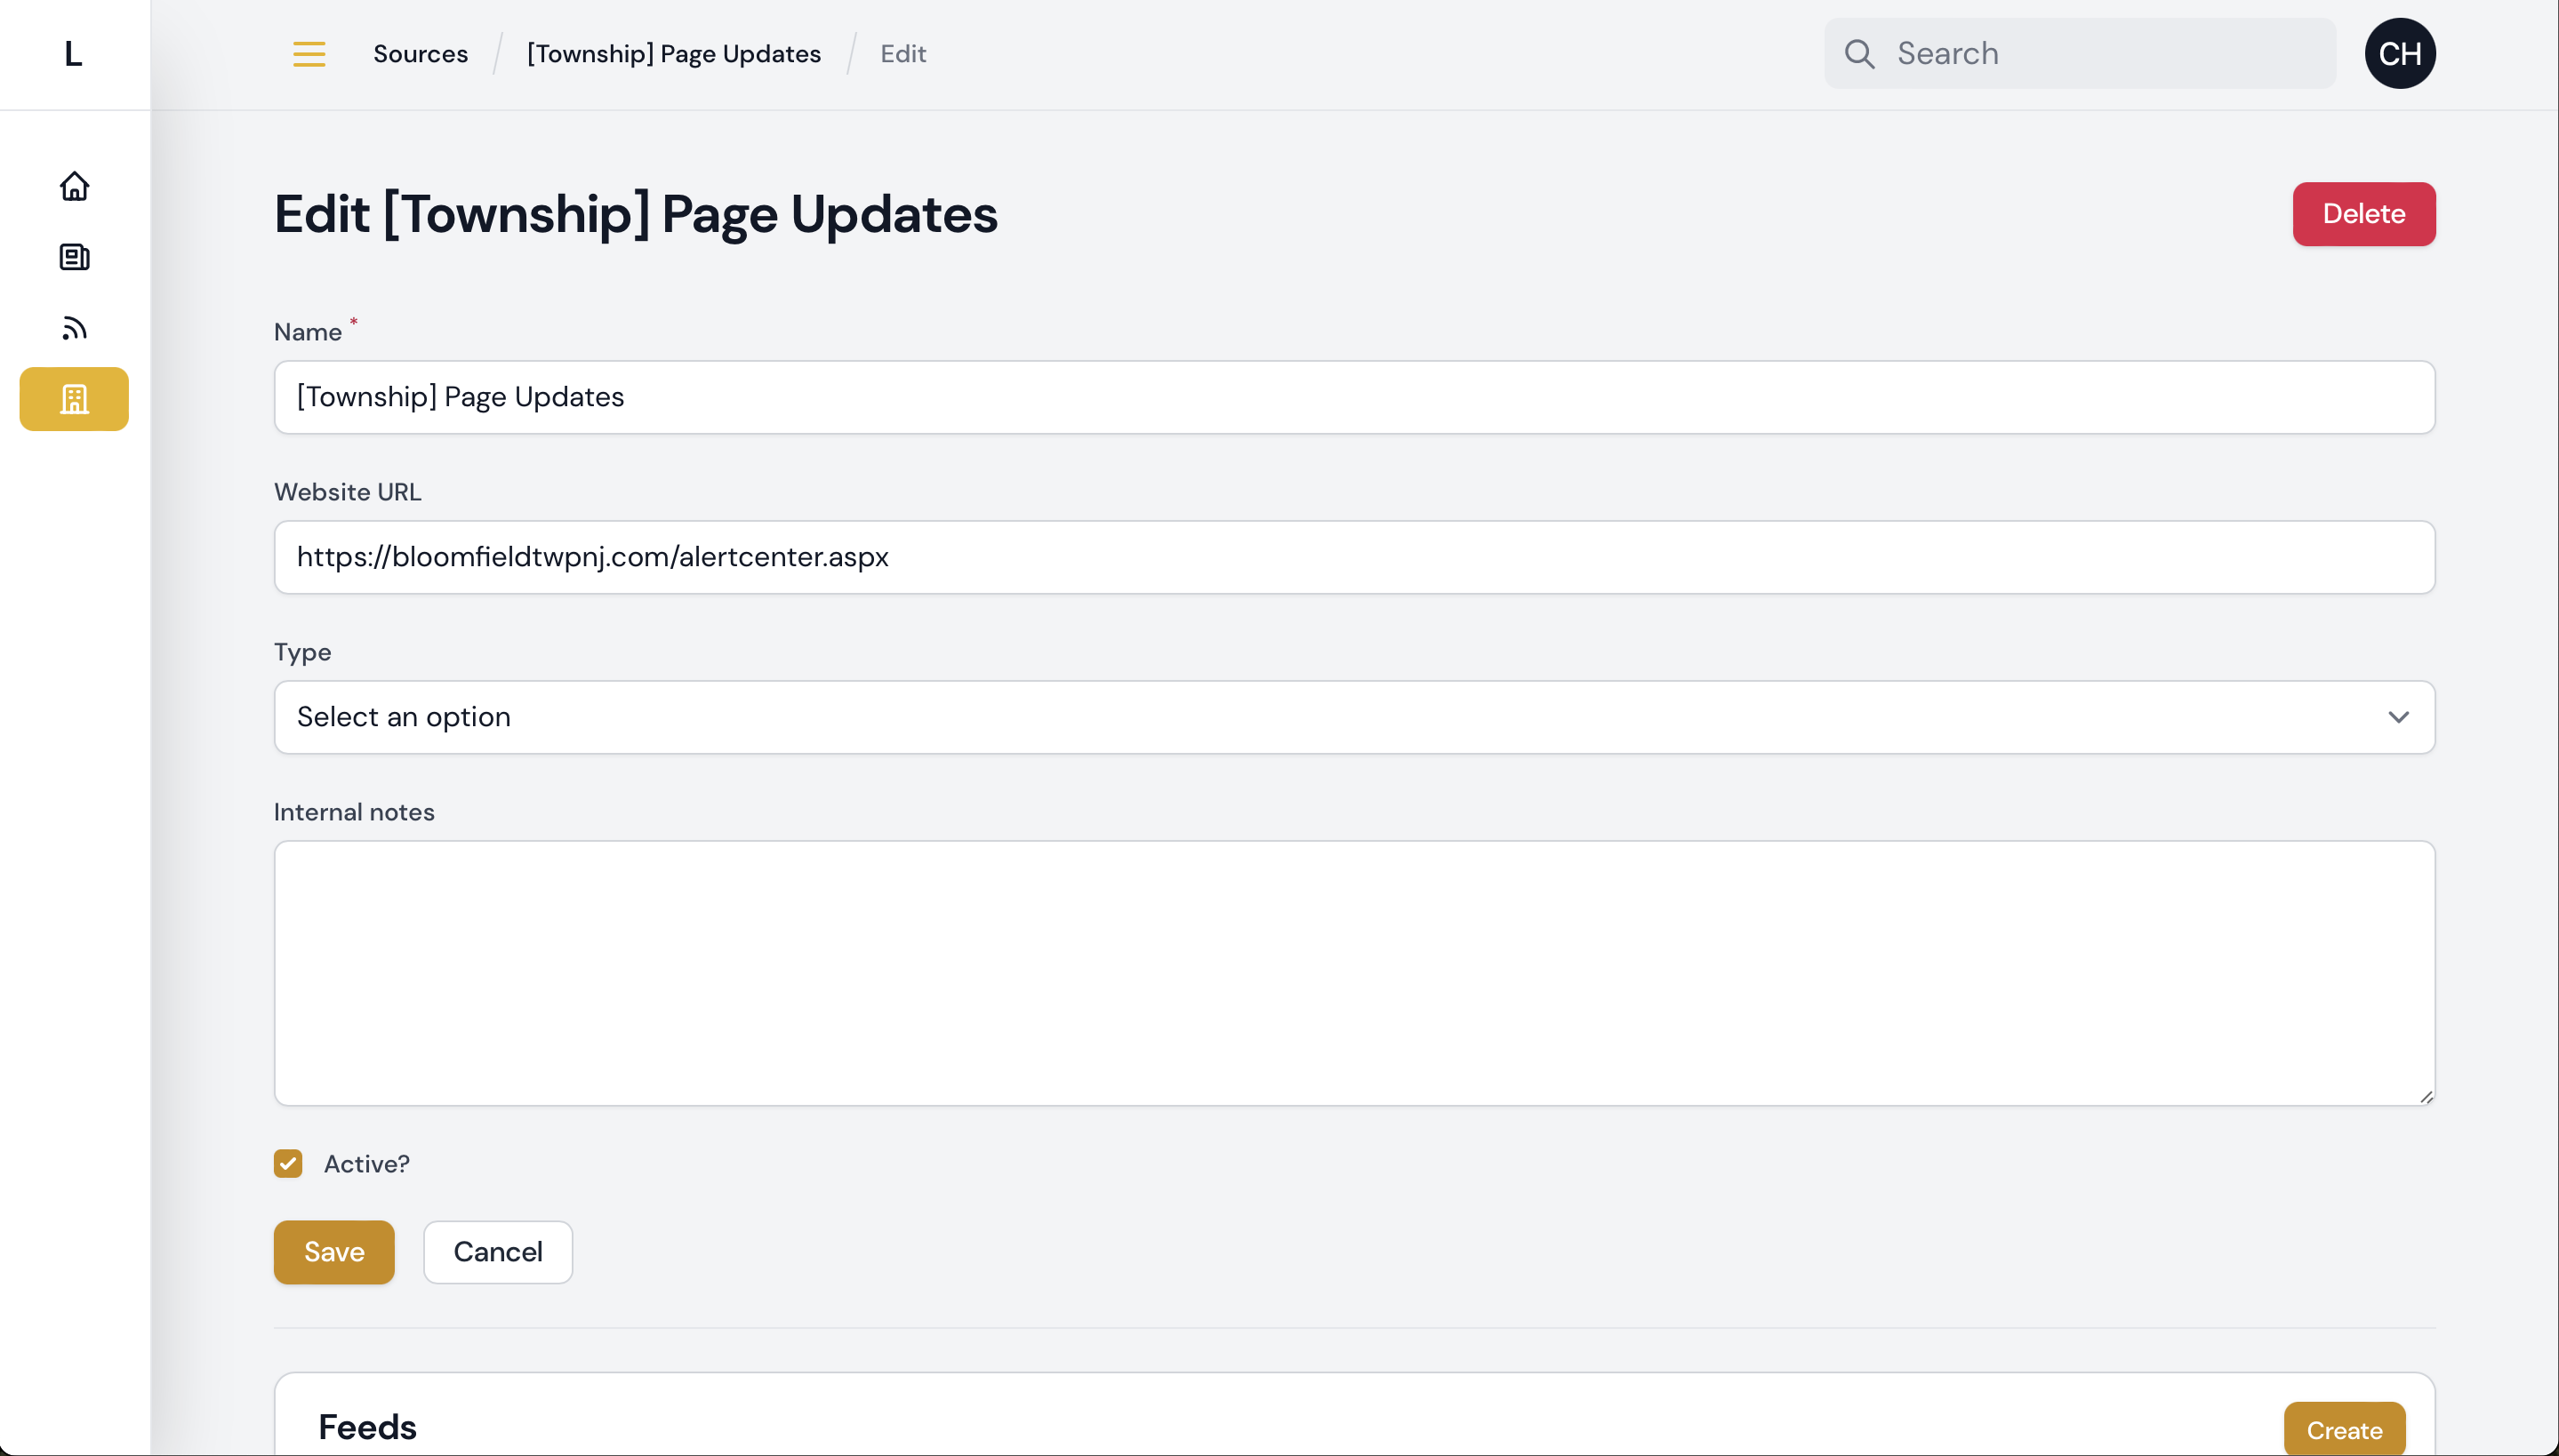
Task: Open [Township] Page Updates breadcrumb link
Action: pos(673,54)
